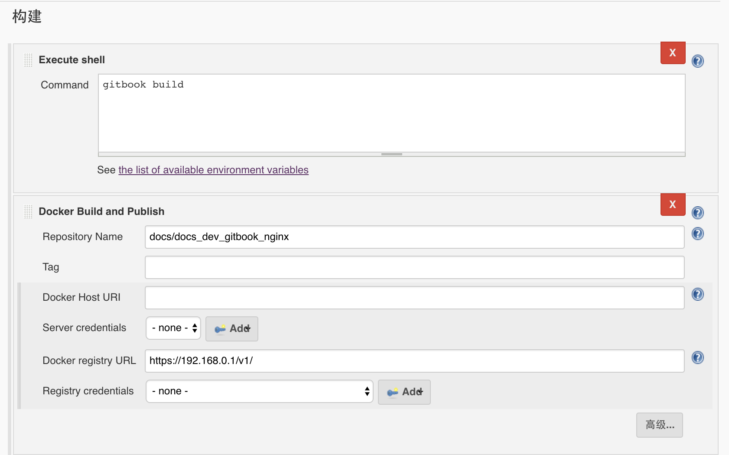Open help for Docker Build and Publish
This screenshot has height=455, width=729.
point(697,213)
